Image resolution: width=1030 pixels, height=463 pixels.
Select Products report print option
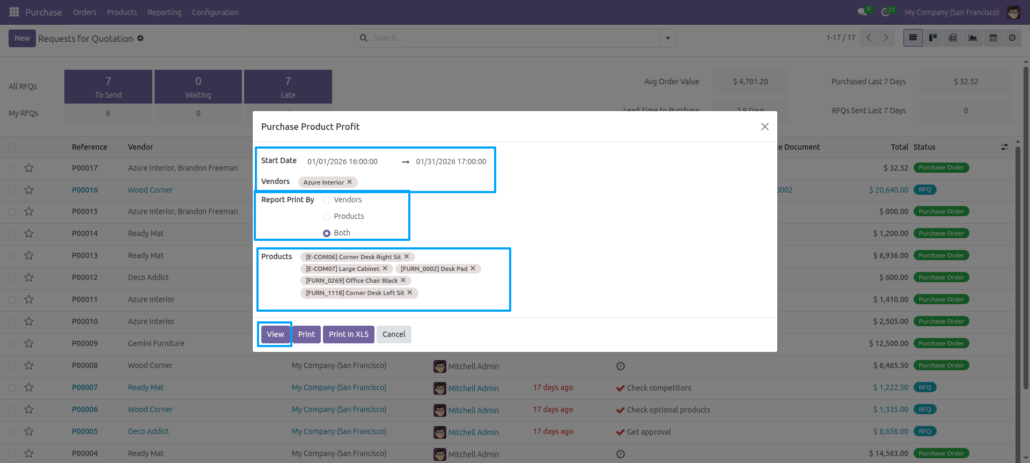click(x=327, y=217)
